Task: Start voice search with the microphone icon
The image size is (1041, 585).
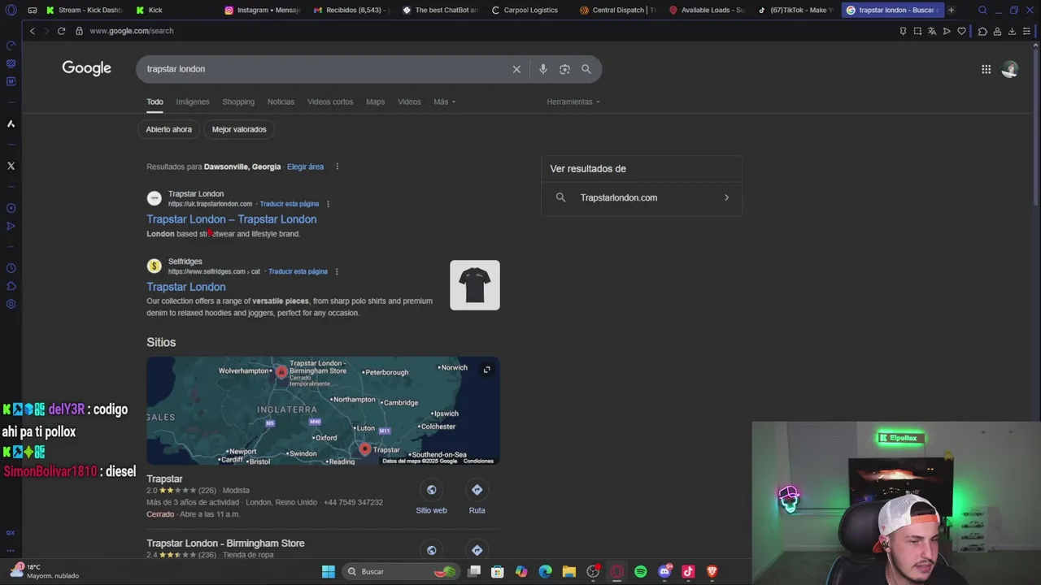Action: [x=542, y=69]
